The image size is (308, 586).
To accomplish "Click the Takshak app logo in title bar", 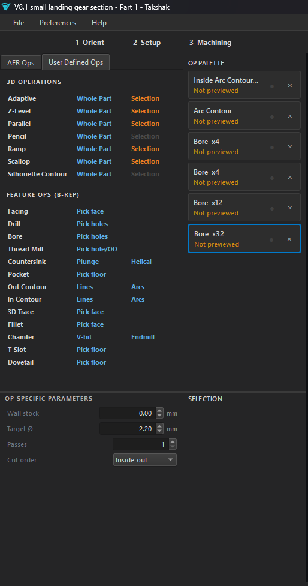I will click(6, 7).
